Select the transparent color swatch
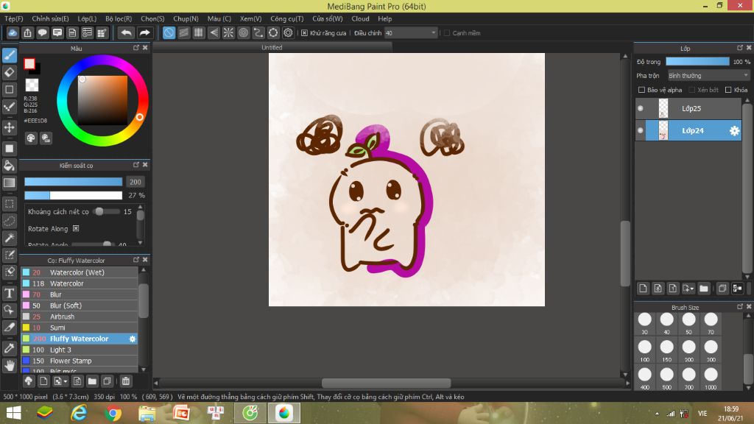 click(x=32, y=85)
